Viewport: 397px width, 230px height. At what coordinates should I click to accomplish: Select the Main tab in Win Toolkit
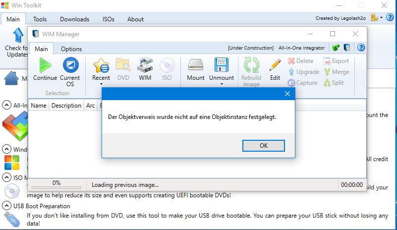[x=13, y=19]
